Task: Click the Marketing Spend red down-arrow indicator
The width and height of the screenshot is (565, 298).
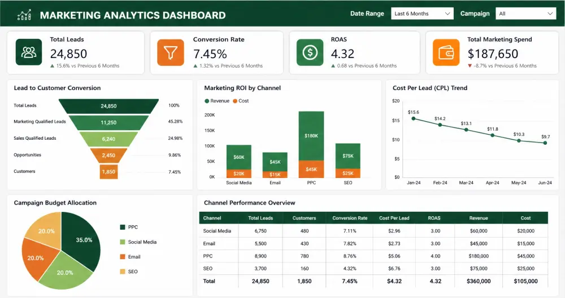Action: point(470,66)
